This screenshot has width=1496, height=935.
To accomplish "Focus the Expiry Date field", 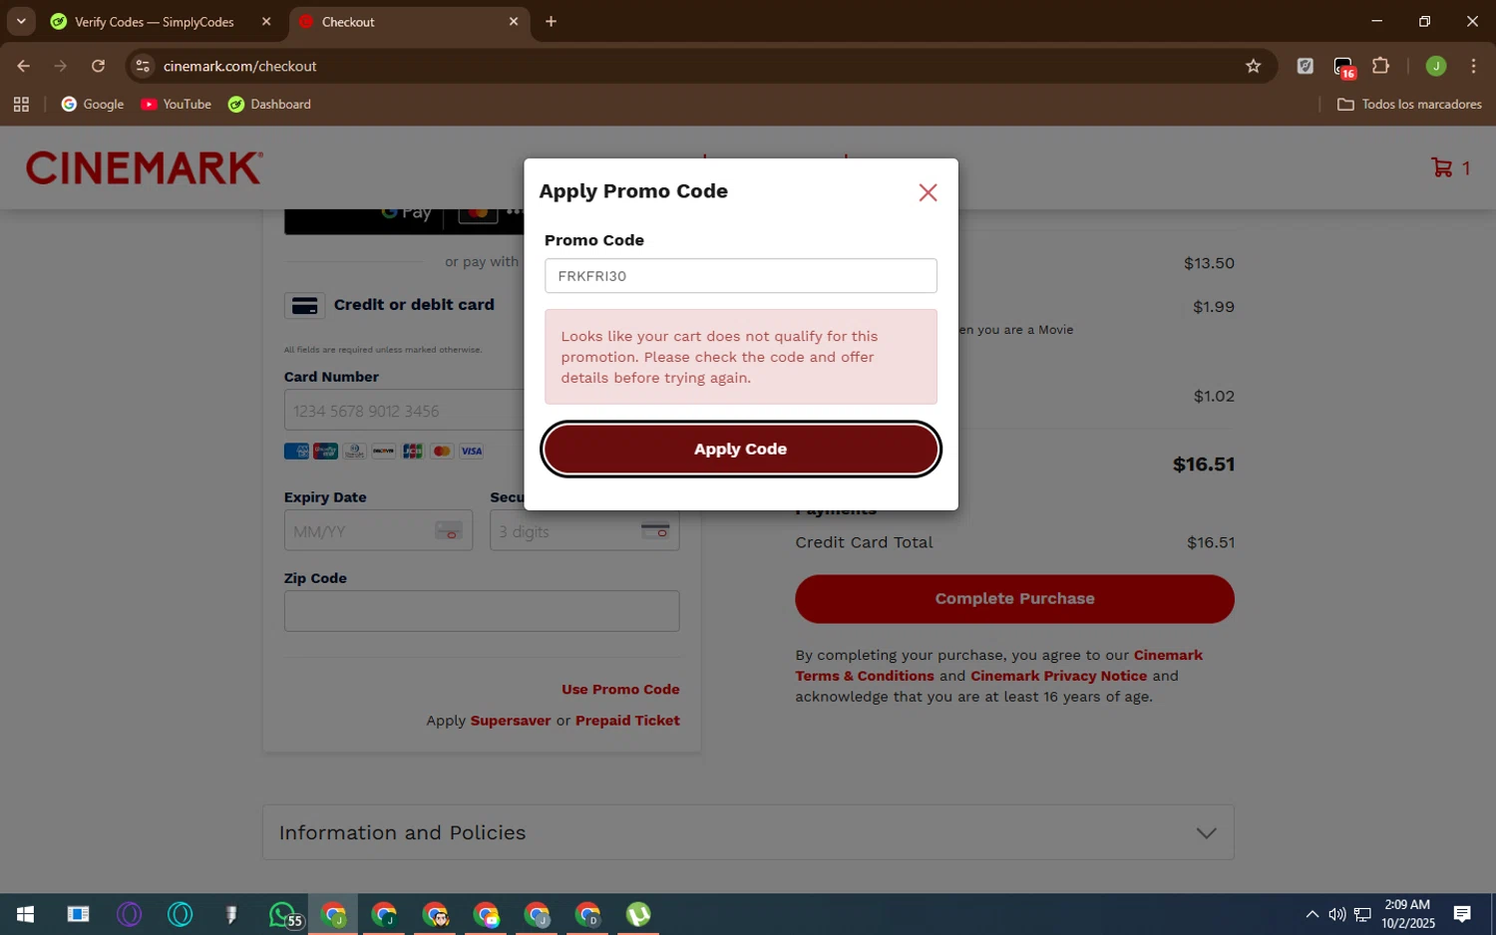I will coord(378,531).
